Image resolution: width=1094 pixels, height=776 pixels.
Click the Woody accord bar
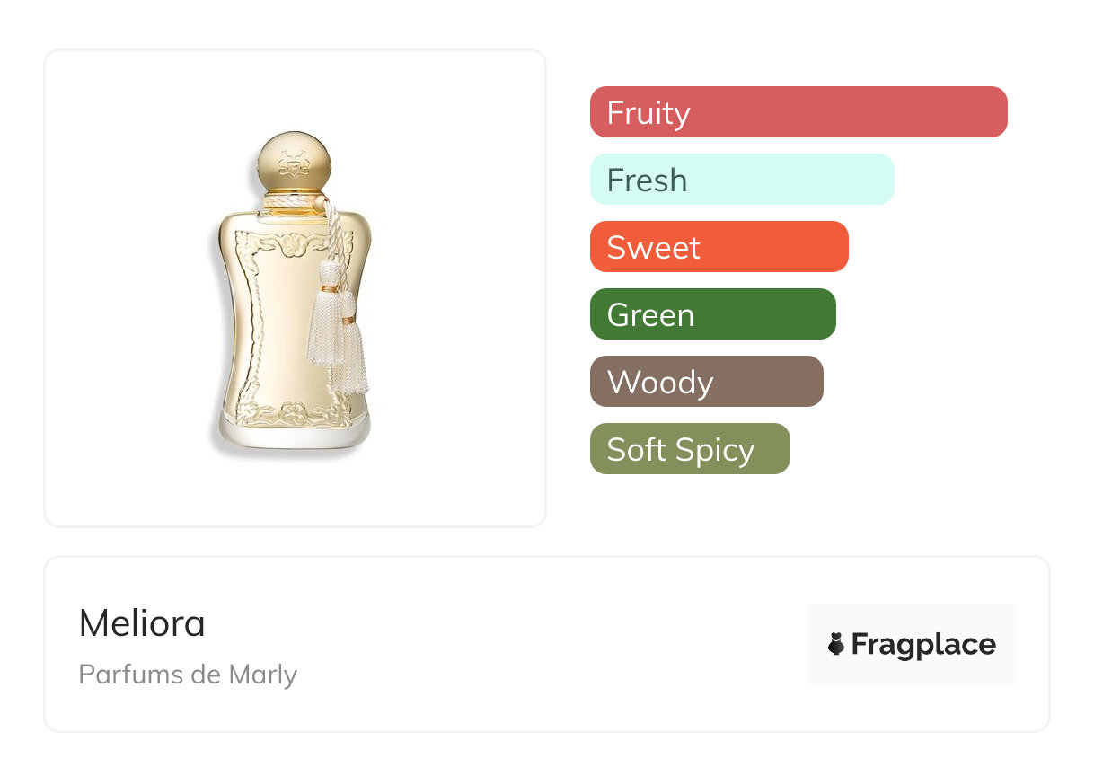[707, 382]
